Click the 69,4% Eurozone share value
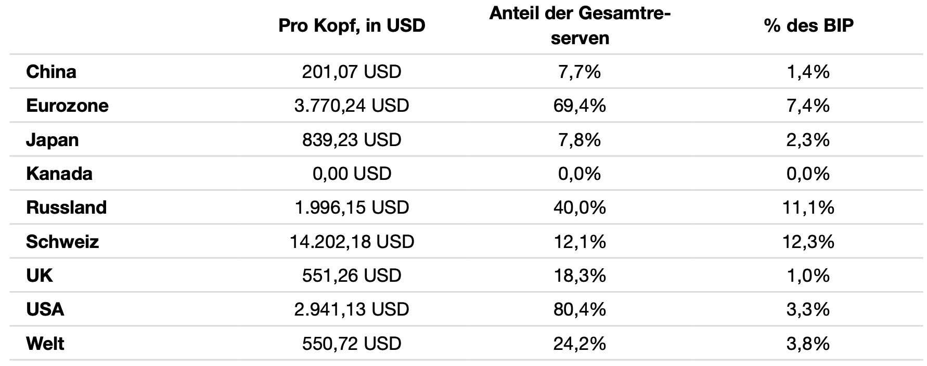Viewport: 927px width, 366px height. 580,106
